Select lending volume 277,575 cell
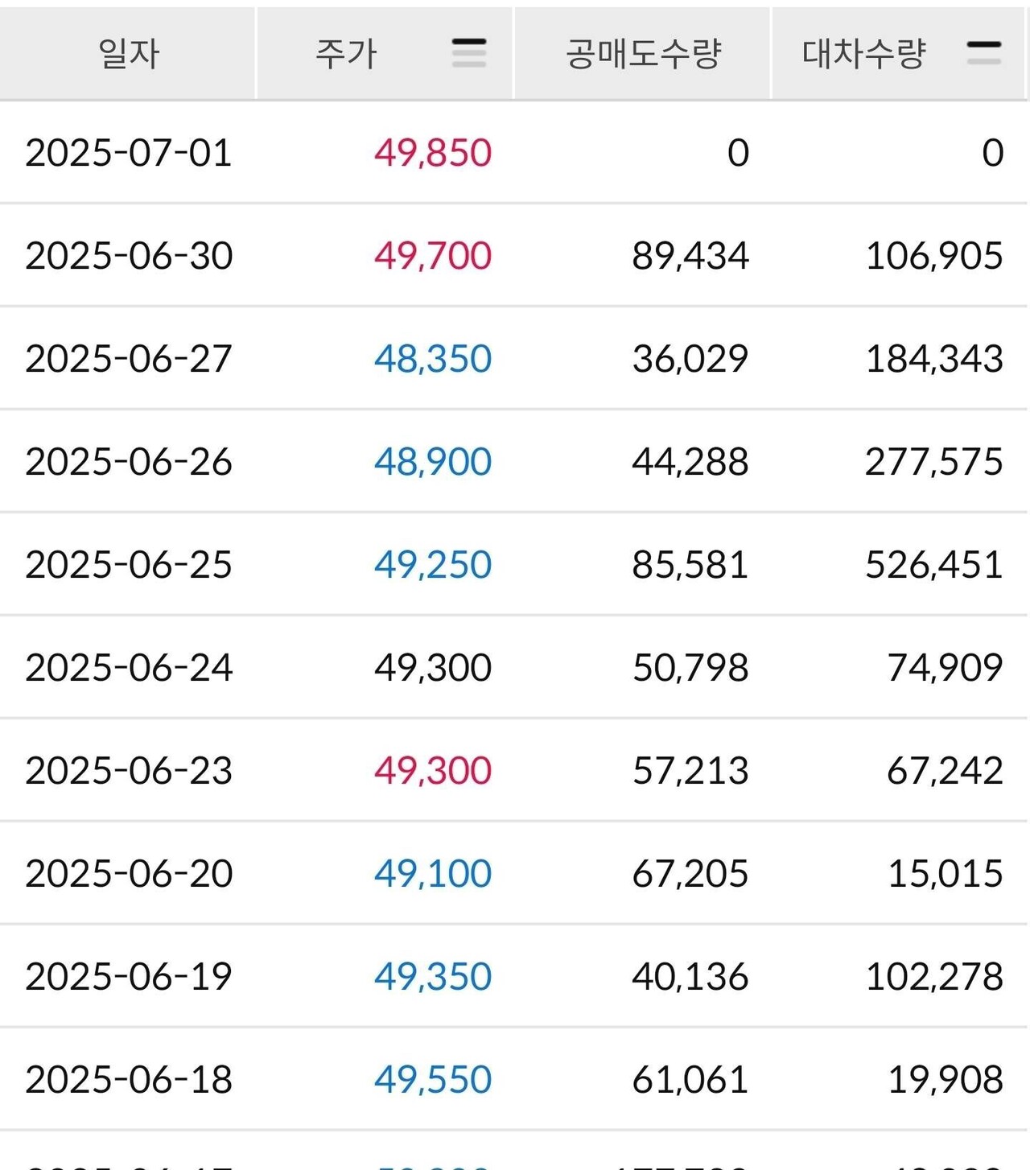 pyautogui.click(x=933, y=462)
